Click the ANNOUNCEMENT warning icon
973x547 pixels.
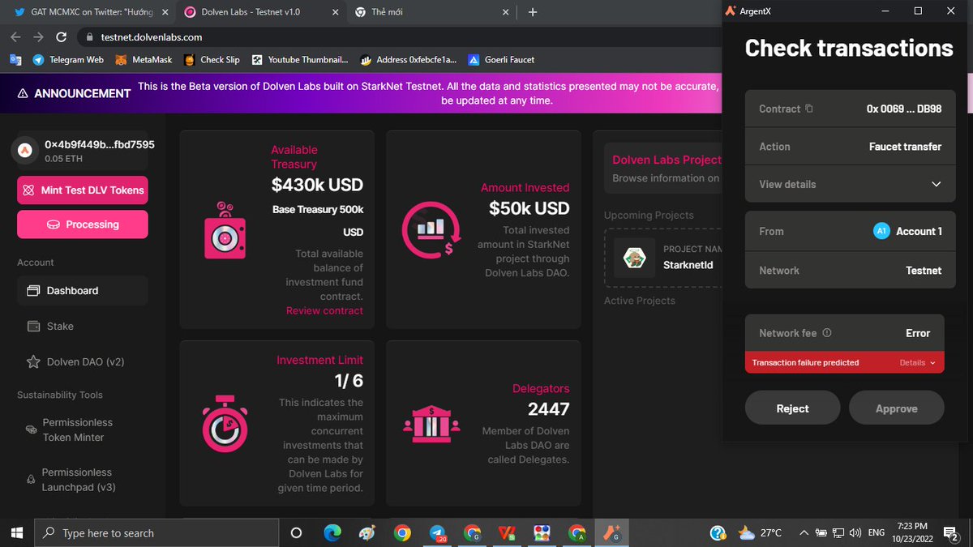(x=23, y=93)
